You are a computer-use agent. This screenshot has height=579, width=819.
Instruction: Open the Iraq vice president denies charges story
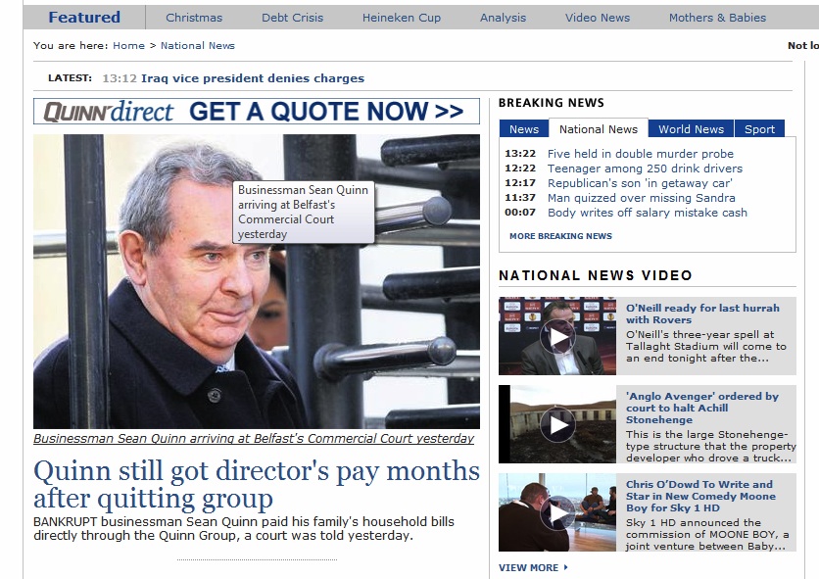[253, 78]
